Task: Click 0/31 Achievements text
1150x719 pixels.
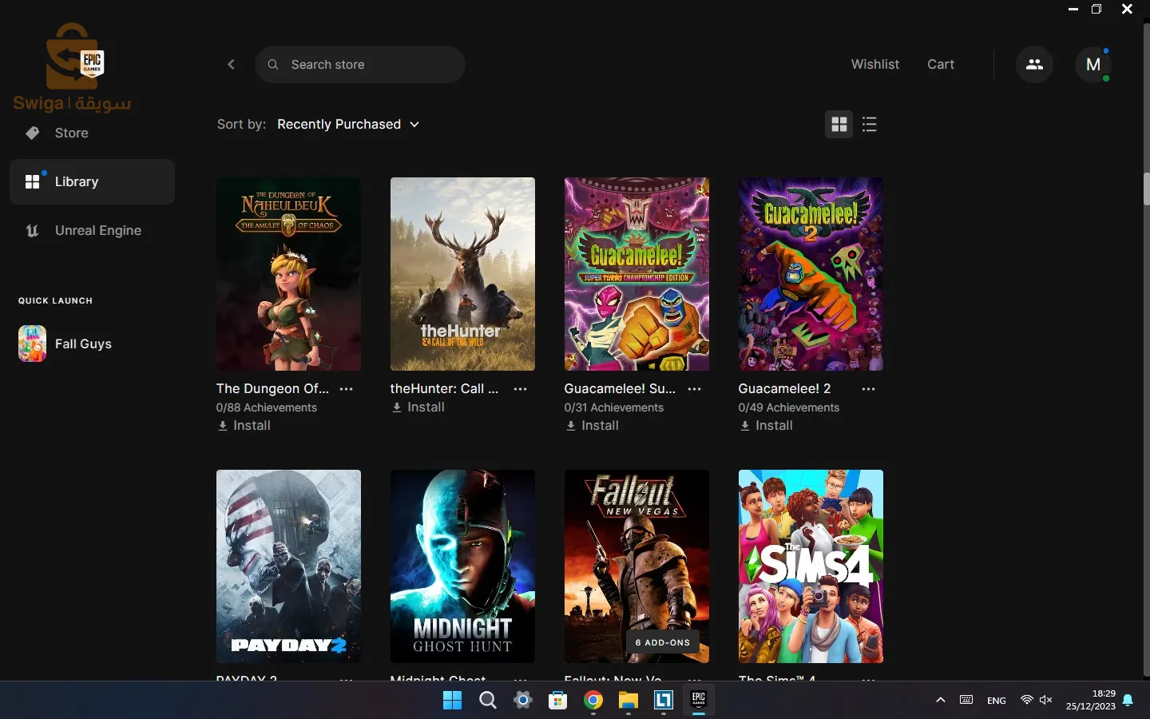Action: tap(614, 407)
